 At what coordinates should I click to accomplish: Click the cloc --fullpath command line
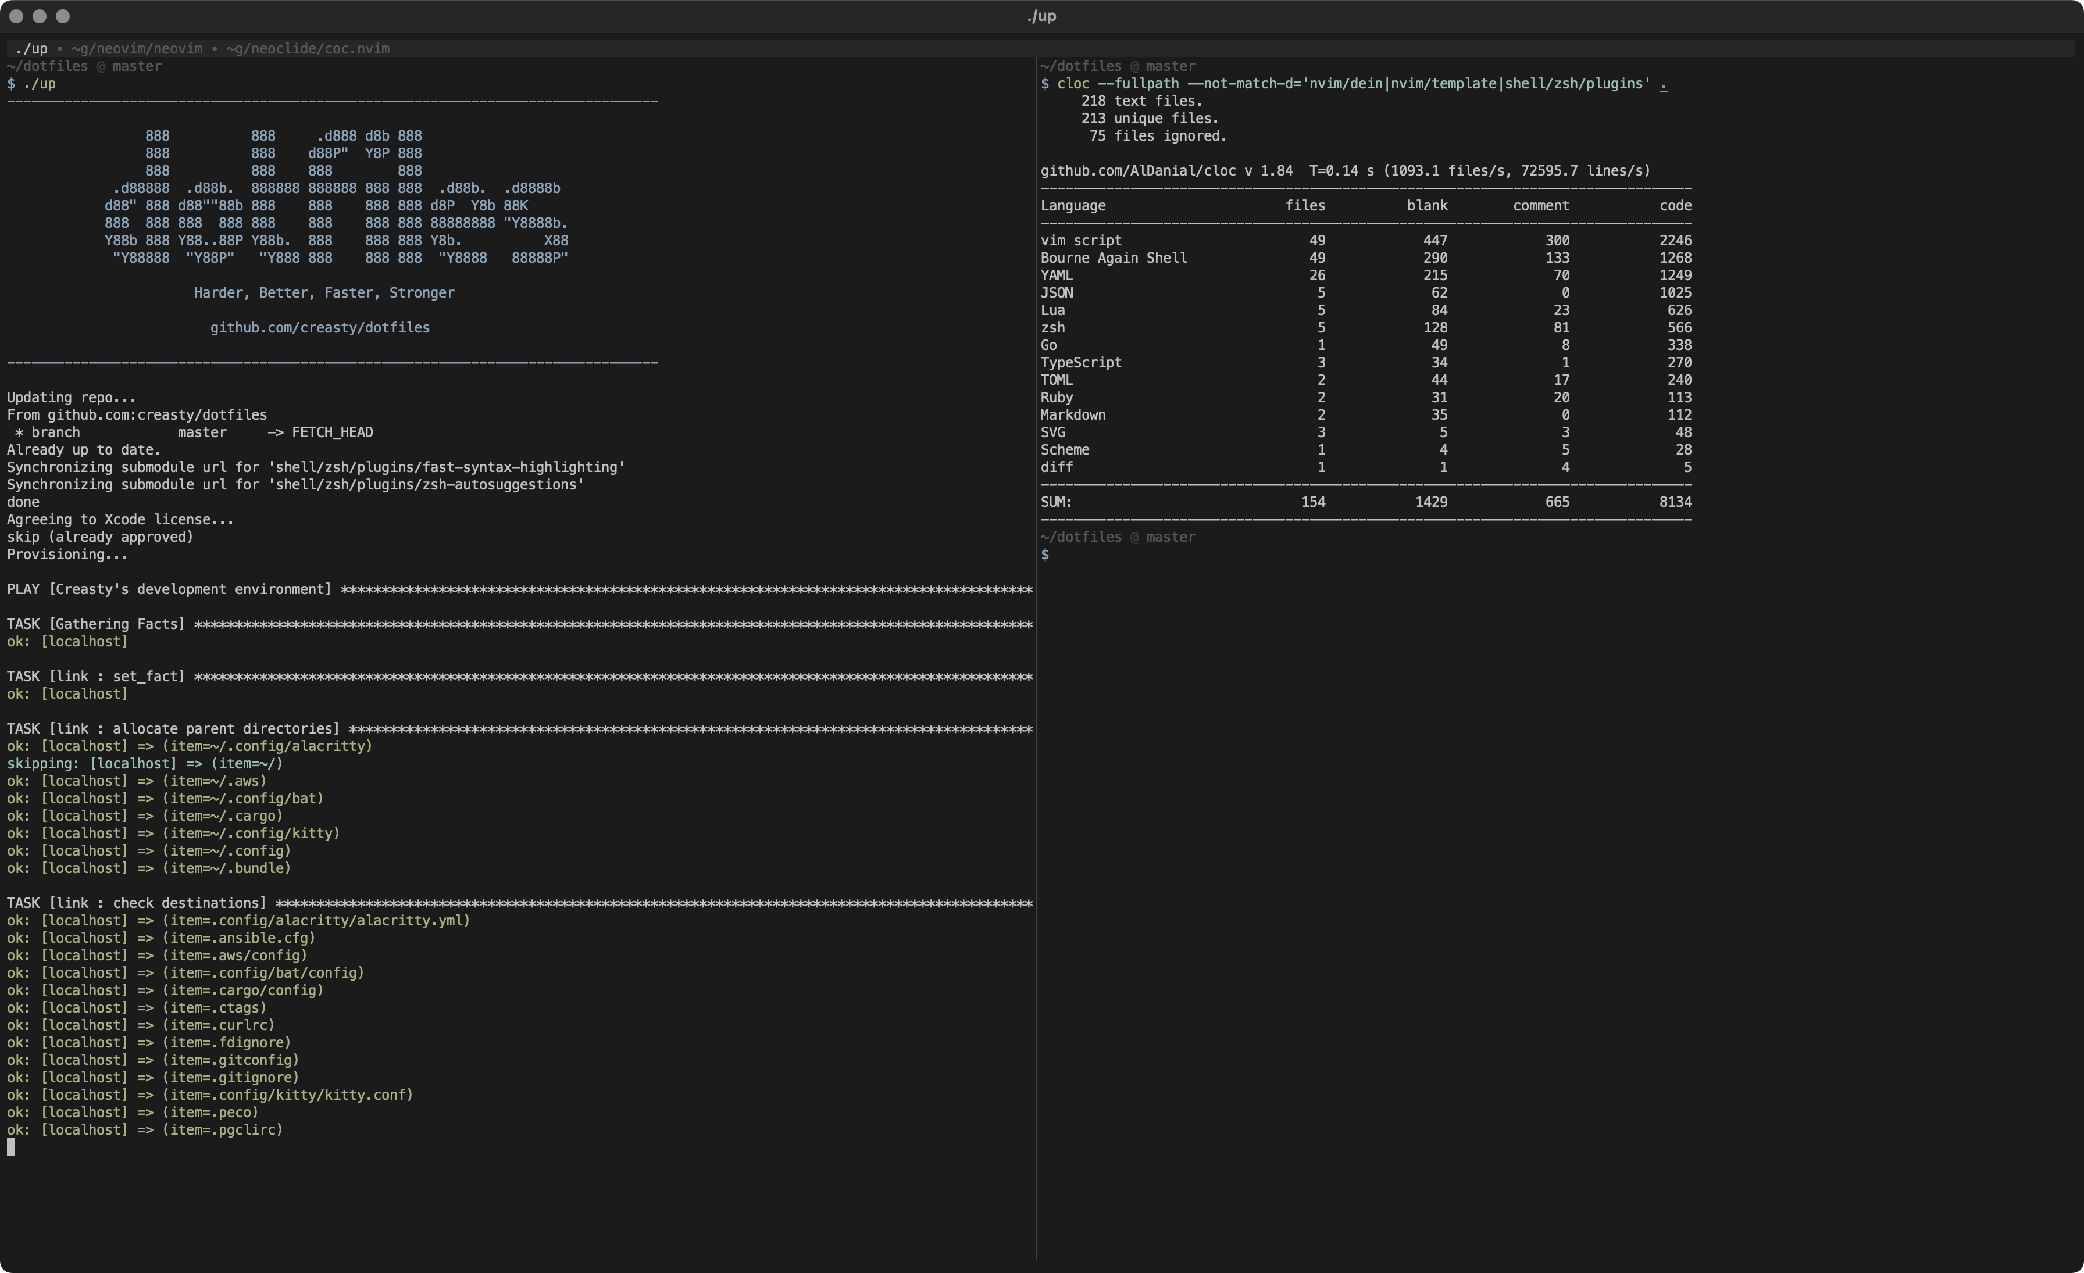pyautogui.click(x=1353, y=84)
